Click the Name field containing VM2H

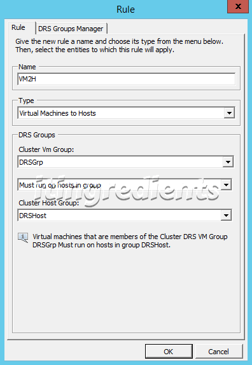click(126, 79)
